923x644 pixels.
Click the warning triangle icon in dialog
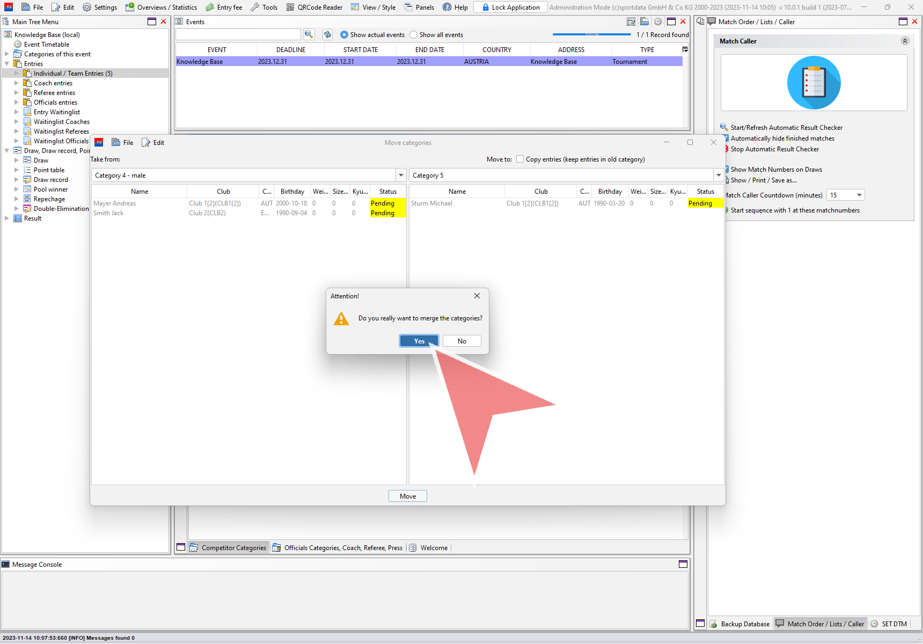tap(341, 319)
